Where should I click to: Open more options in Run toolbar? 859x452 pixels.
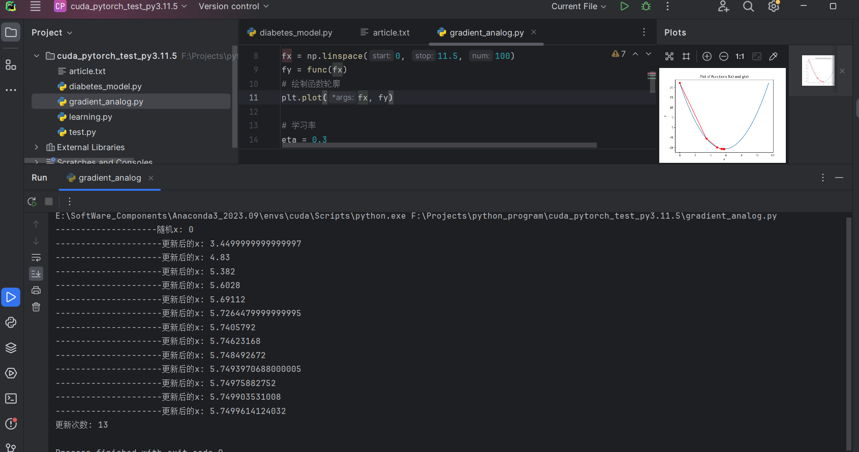tap(70, 201)
